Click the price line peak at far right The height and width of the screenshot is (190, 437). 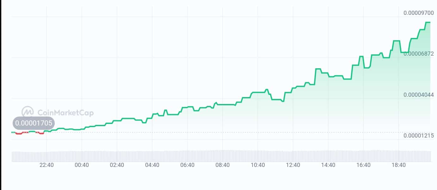pyautogui.click(x=428, y=22)
